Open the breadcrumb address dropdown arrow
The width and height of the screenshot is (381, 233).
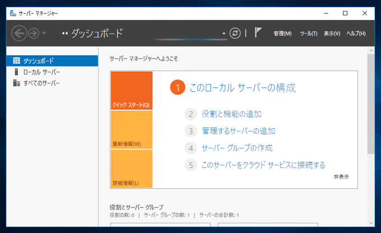[x=224, y=34]
